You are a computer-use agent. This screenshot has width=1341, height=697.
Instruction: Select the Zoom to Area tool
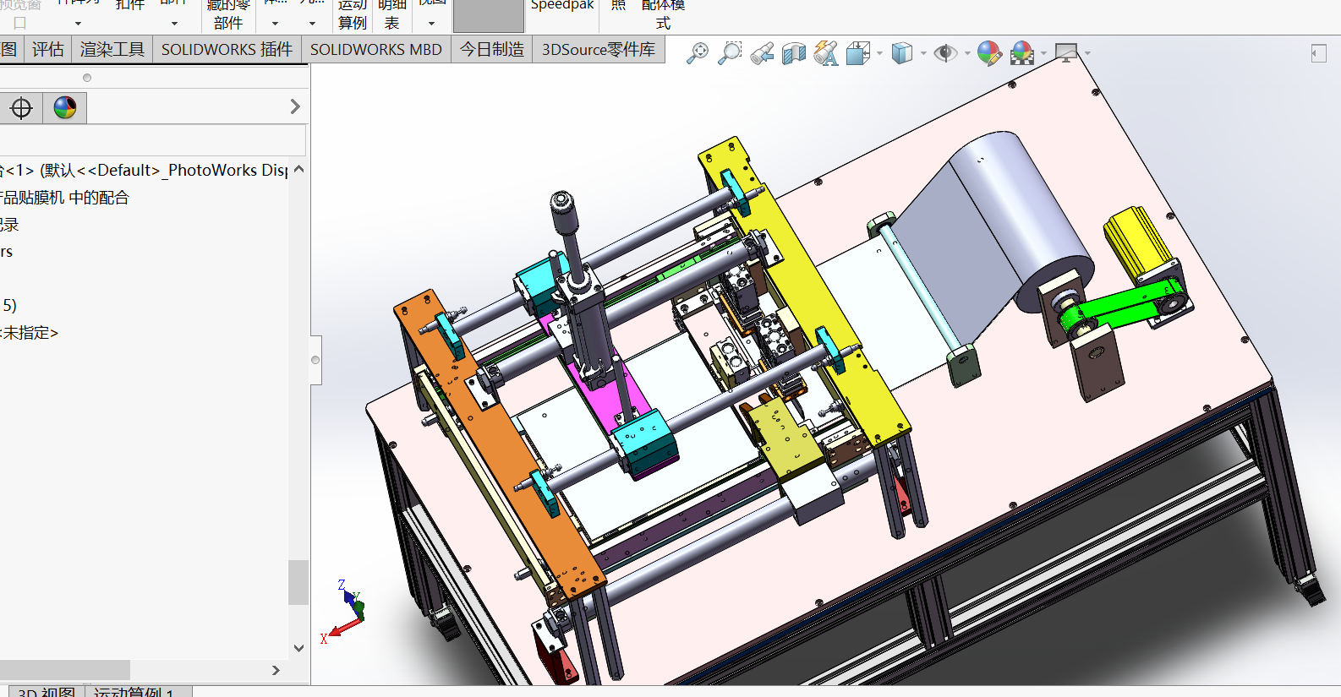[730, 53]
